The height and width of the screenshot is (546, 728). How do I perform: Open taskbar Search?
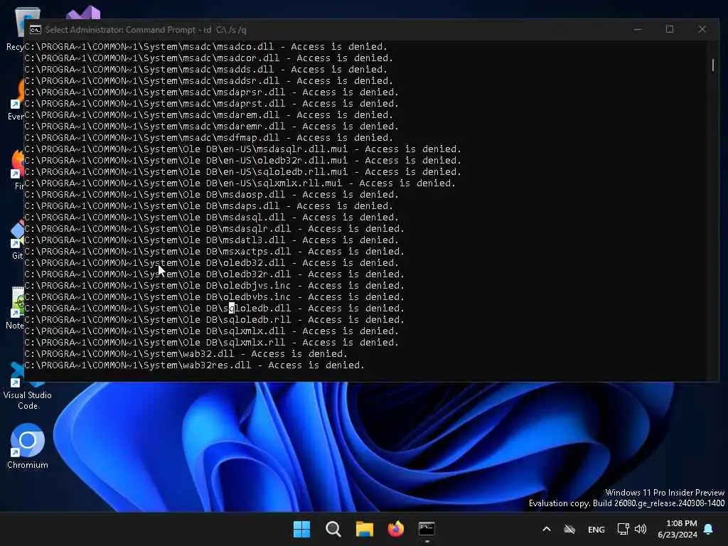333,529
